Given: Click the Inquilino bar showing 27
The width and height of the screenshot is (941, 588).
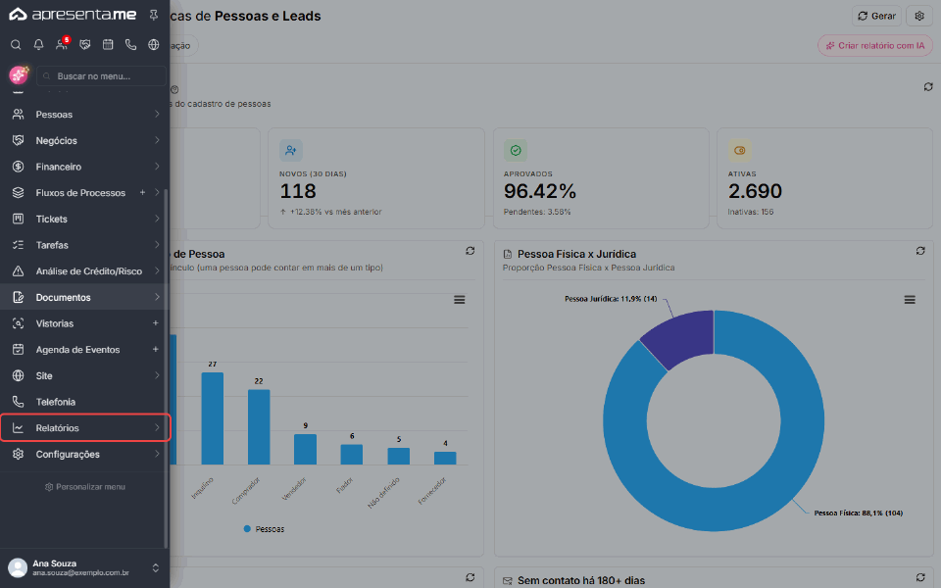Looking at the screenshot, I should tap(213, 418).
